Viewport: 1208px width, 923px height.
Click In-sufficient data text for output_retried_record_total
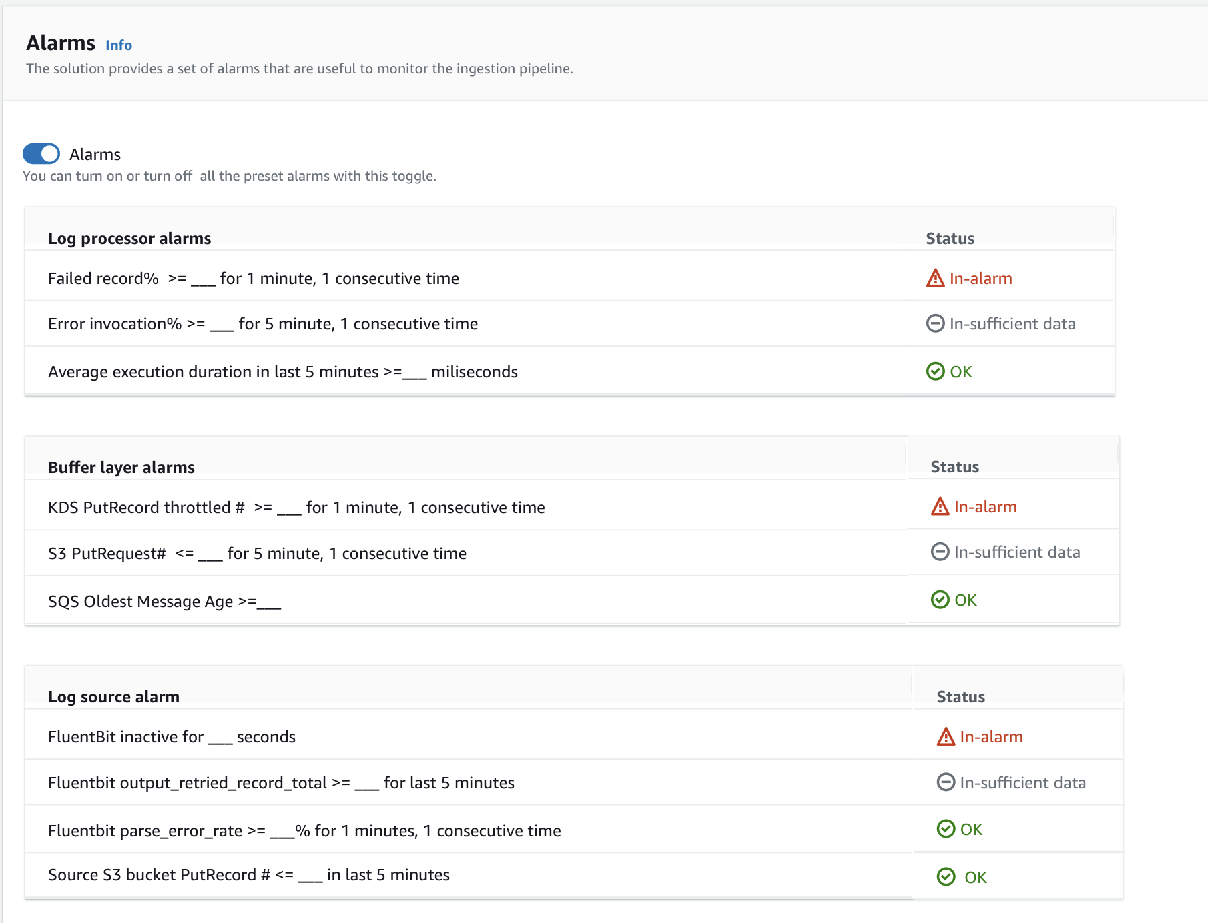[1022, 783]
